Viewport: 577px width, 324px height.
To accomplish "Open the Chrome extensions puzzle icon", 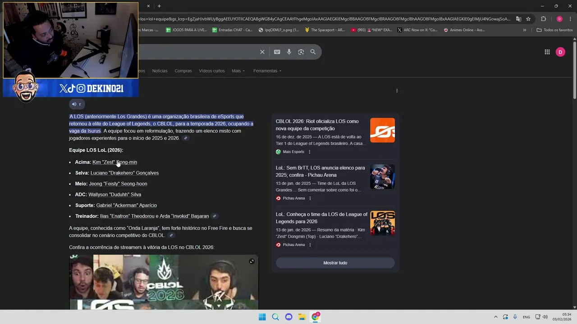I will [x=543, y=19].
